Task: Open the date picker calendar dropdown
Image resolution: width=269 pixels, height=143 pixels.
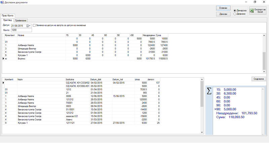Action: click(28, 26)
